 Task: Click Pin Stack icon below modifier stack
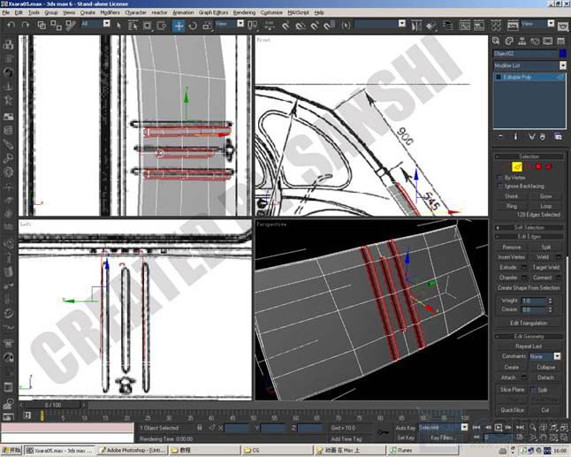(x=500, y=137)
